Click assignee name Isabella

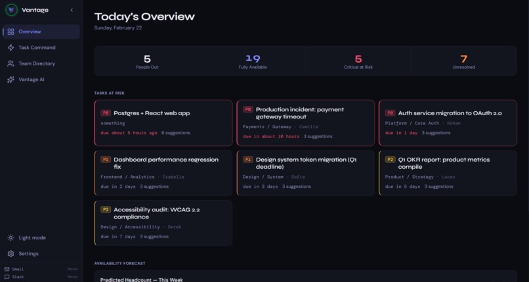173,177
